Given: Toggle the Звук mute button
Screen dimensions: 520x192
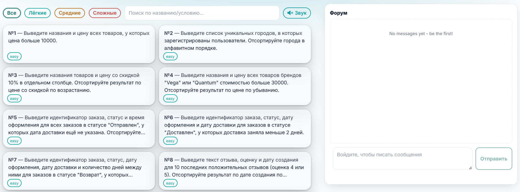Looking at the screenshot, I should coord(297,13).
